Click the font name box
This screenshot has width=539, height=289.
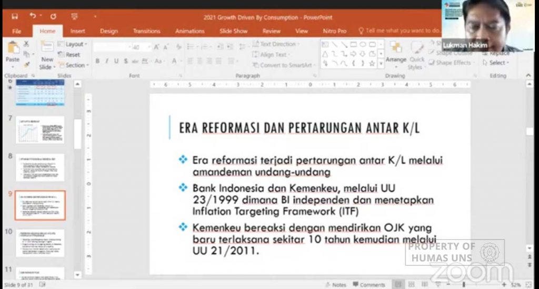click(x=112, y=47)
